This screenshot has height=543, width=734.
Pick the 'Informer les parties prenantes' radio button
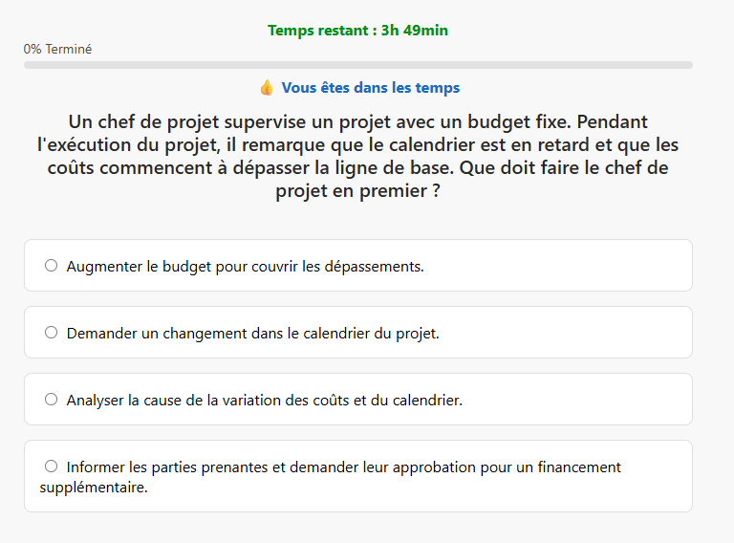click(52, 467)
